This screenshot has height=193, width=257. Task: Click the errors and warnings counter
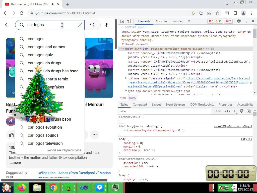(x=215, y=21)
